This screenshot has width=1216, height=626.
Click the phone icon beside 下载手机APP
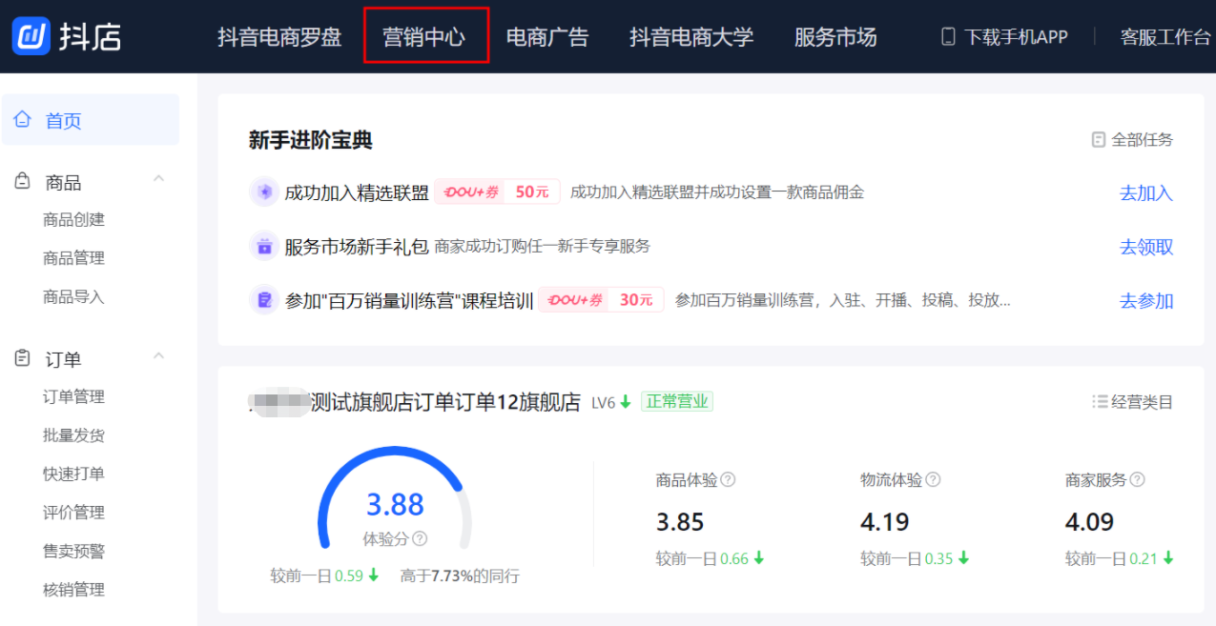948,37
